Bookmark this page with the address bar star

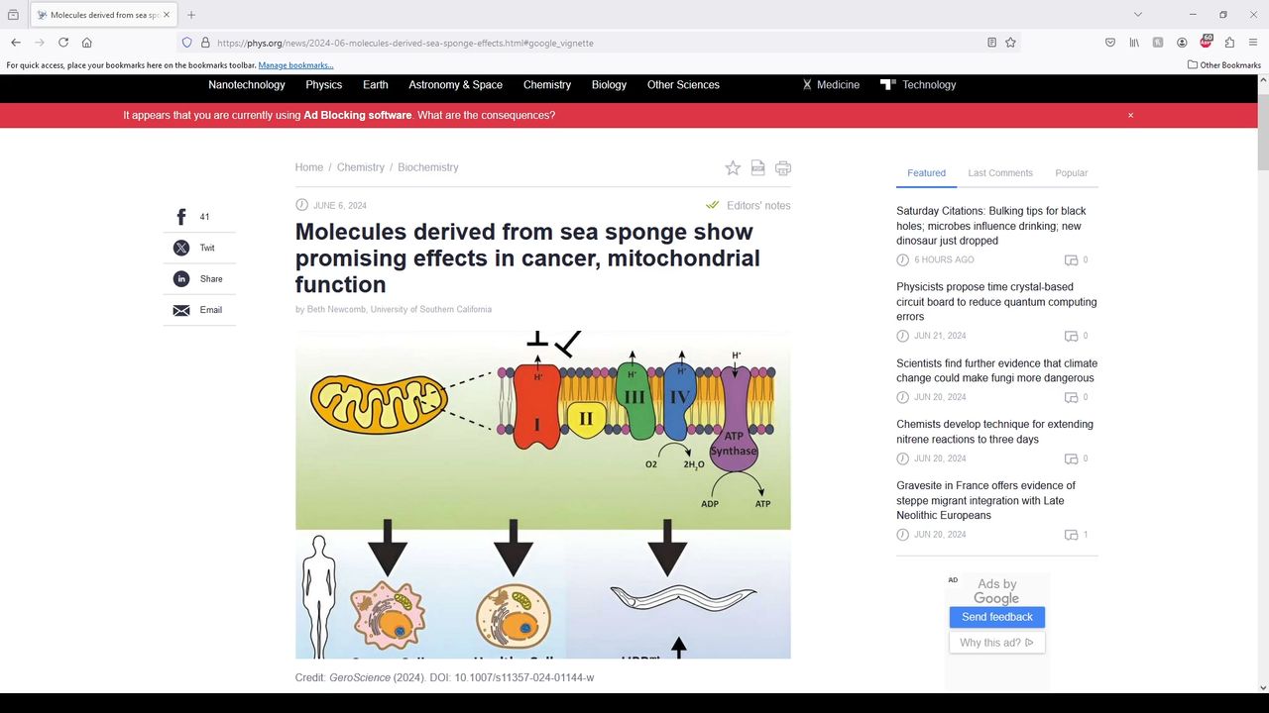click(x=1010, y=43)
